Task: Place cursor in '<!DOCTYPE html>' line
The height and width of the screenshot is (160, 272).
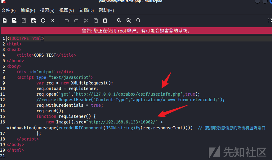Action: tap(25, 38)
